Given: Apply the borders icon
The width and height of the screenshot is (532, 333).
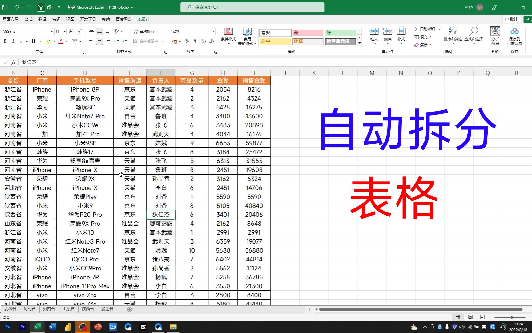Looking at the screenshot, I should pyautogui.click(x=35, y=41).
